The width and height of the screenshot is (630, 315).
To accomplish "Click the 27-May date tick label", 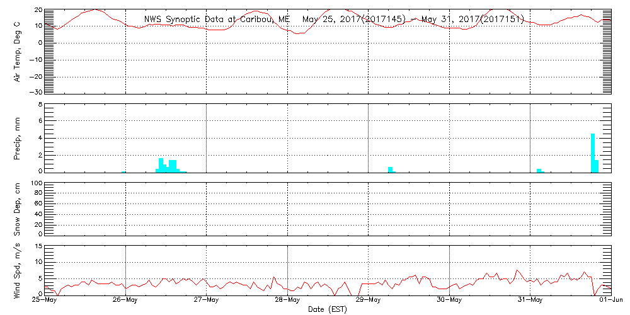I will coord(206,301).
